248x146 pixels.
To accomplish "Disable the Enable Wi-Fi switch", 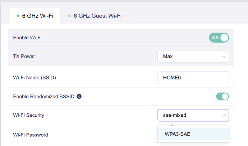I will 219,38.
